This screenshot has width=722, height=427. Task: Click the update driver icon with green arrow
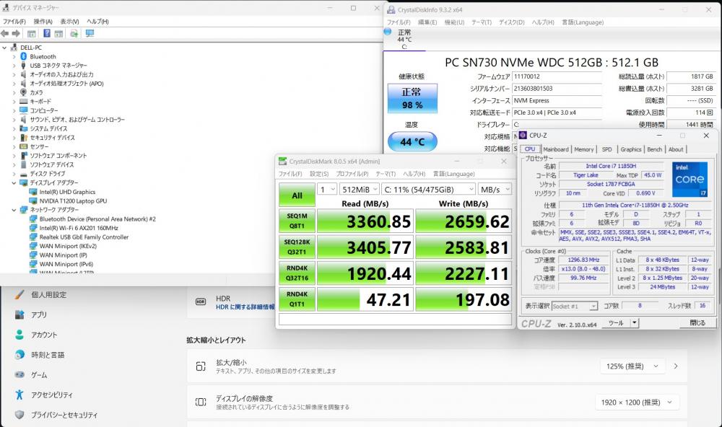[x=74, y=34]
